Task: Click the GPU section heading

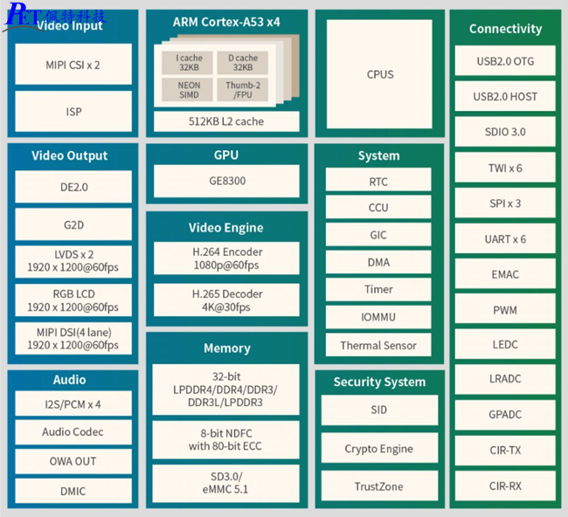Action: click(x=226, y=155)
